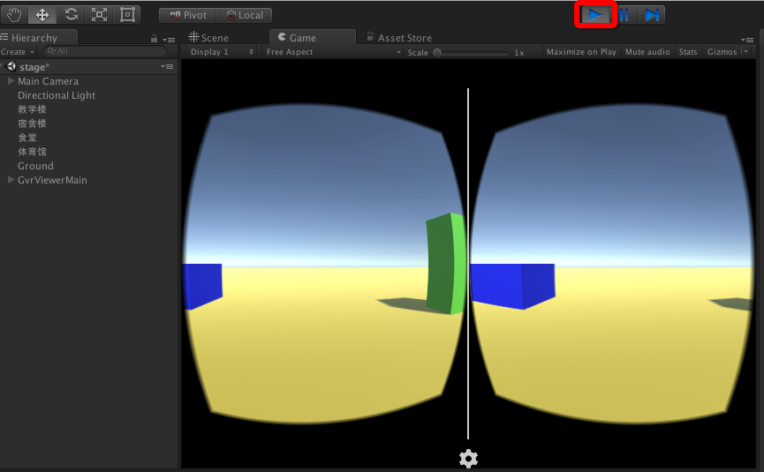
Task: Click the Pause button
Action: click(x=624, y=15)
